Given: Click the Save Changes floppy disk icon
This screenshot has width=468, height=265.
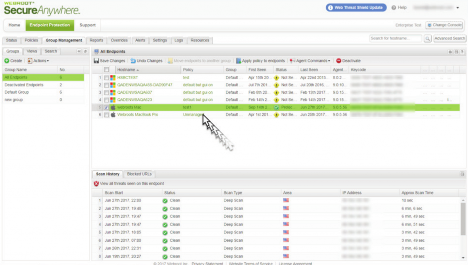Looking at the screenshot, I should pos(96,61).
